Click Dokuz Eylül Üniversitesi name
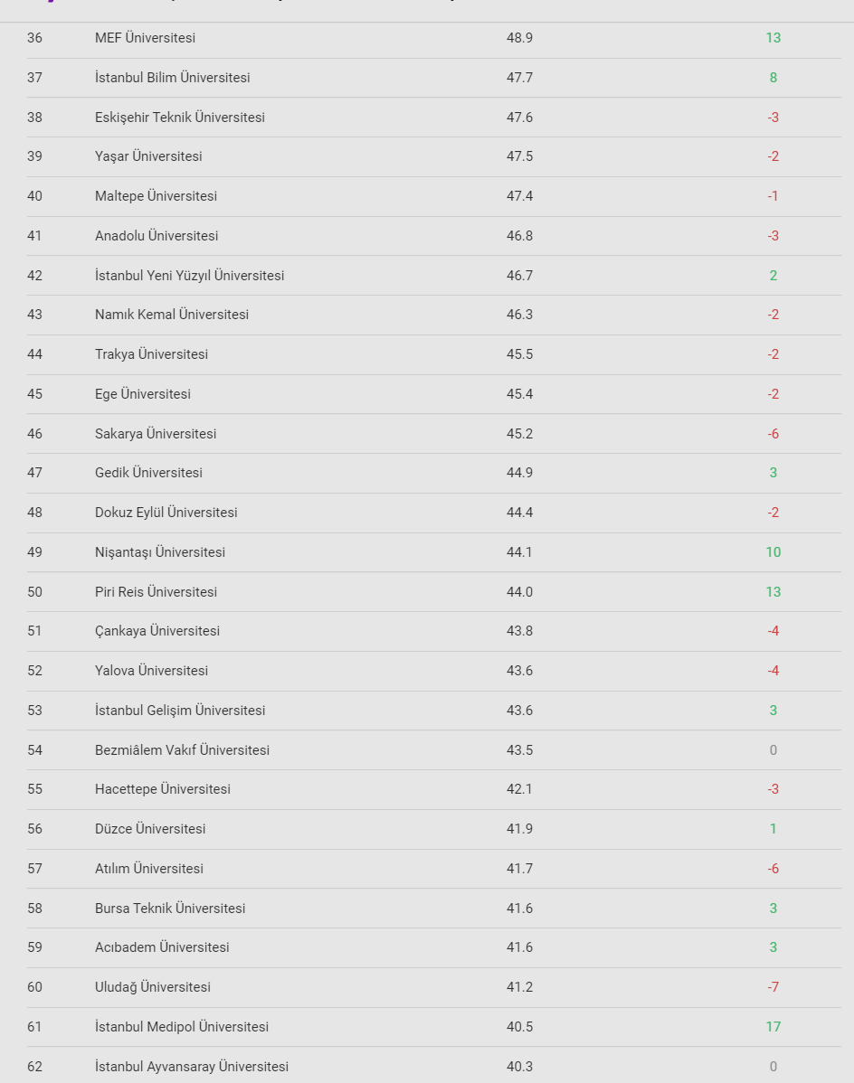 [x=166, y=513]
